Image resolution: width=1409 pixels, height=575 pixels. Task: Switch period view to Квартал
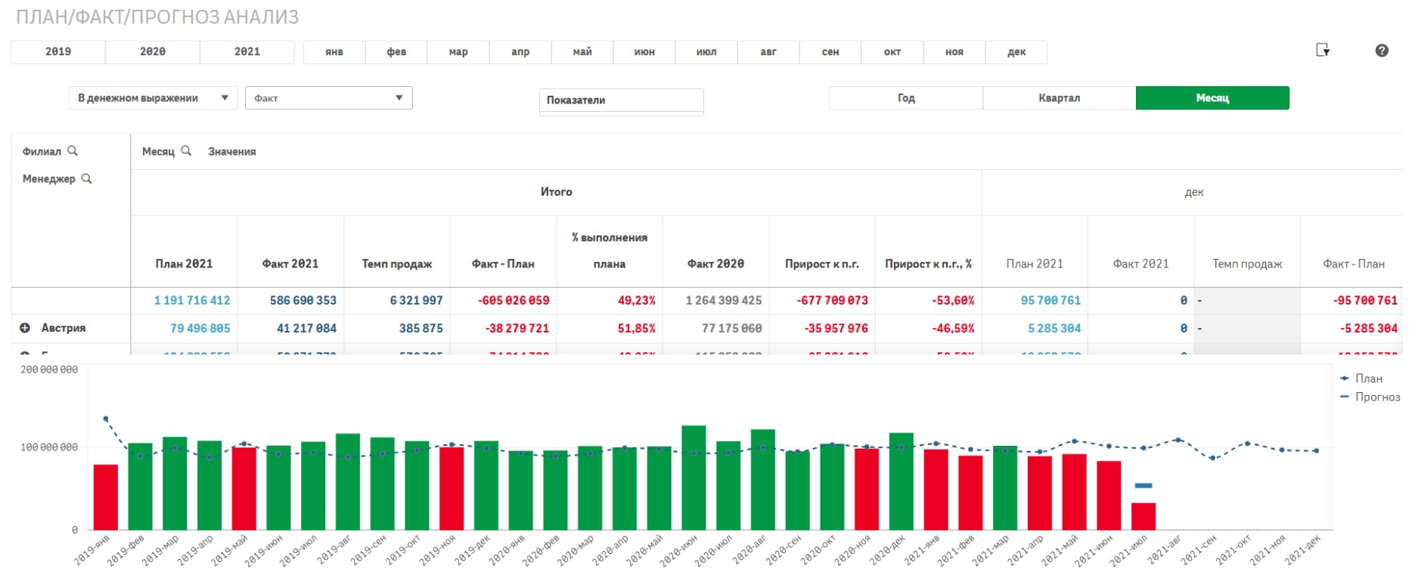point(1059,98)
